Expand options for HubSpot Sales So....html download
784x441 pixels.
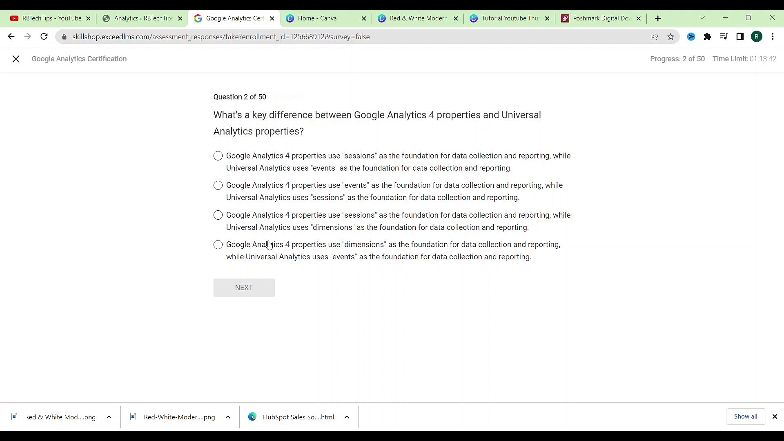tap(347, 417)
